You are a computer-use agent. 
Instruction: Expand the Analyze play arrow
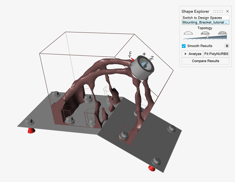(x=186, y=54)
